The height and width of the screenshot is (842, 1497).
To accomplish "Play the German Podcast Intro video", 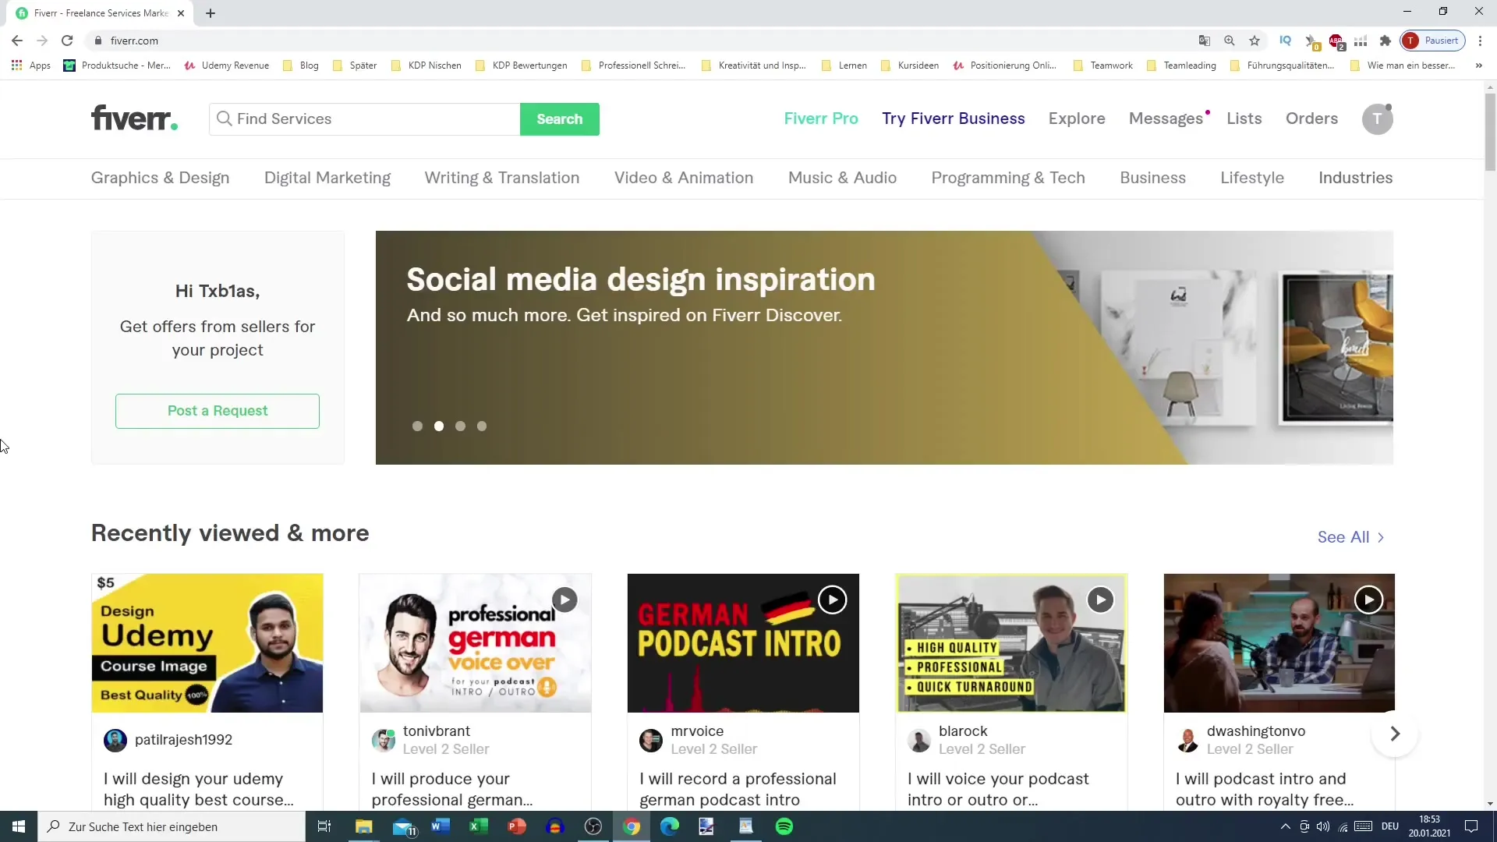I will (x=832, y=600).
